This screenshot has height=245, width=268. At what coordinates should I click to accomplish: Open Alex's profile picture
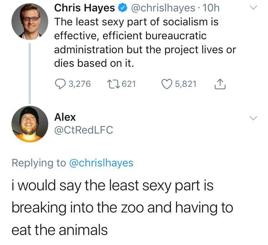pos(30,124)
